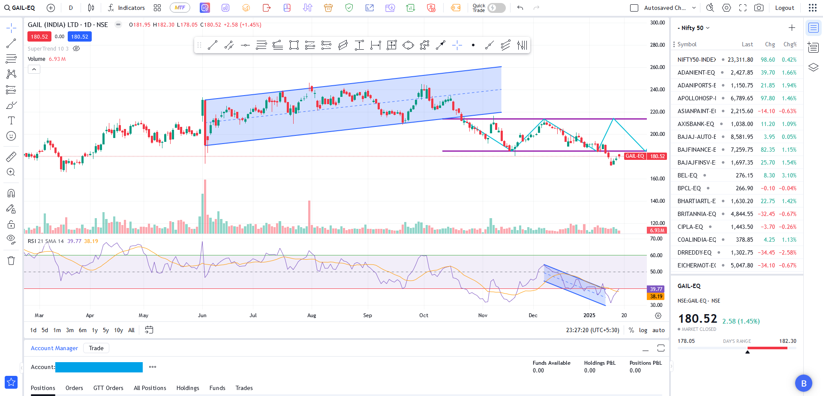Viewport: 823px width, 396px height.
Task: Open the GAIL-EQ symbol search
Action: (x=20, y=8)
